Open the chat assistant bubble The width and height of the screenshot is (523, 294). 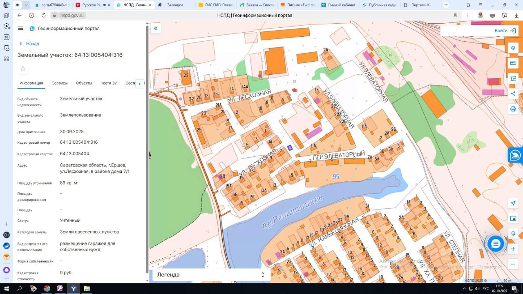click(x=496, y=244)
